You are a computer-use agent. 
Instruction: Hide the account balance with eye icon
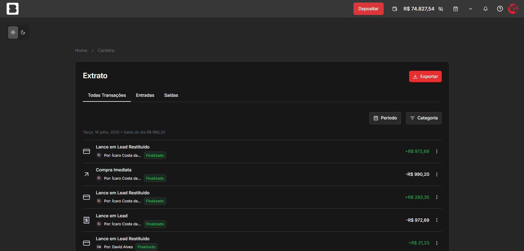tap(441, 9)
